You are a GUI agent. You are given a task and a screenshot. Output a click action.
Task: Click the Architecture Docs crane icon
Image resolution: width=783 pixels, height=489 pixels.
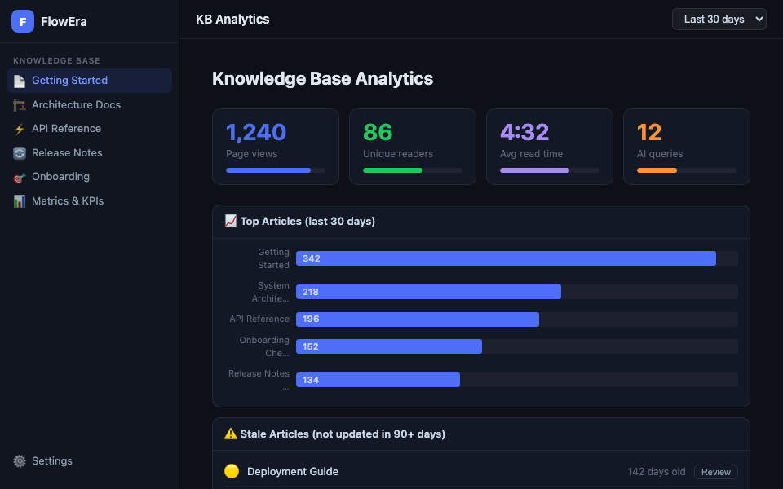coord(20,105)
